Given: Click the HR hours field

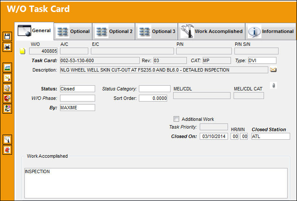Looking at the screenshot, I should tap(234, 136).
